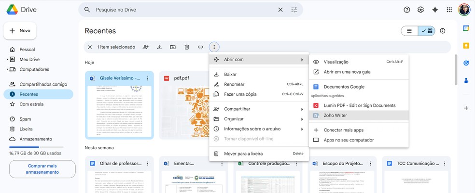Image resolution: width=475 pixels, height=193 pixels.
Task: Open Gemini sparkle icon in header
Action: tap(435, 10)
